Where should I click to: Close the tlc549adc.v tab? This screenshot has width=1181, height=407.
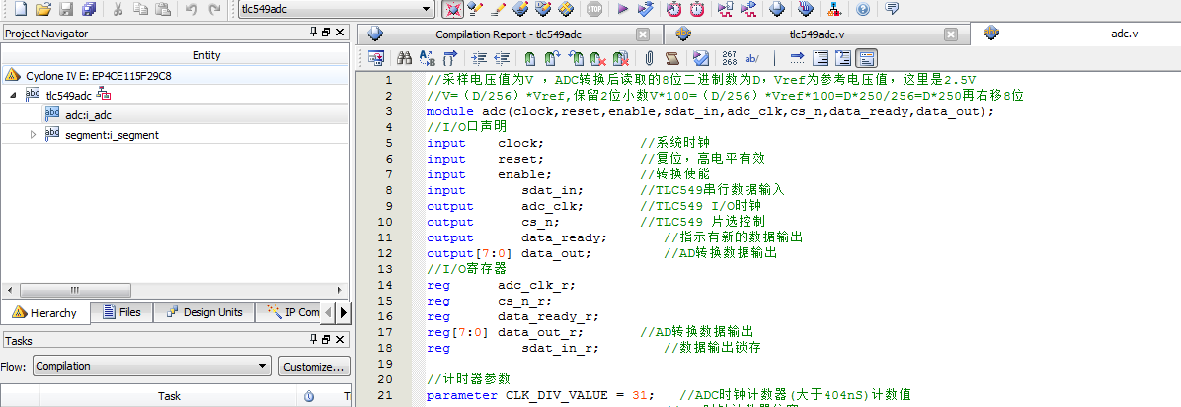point(951,34)
